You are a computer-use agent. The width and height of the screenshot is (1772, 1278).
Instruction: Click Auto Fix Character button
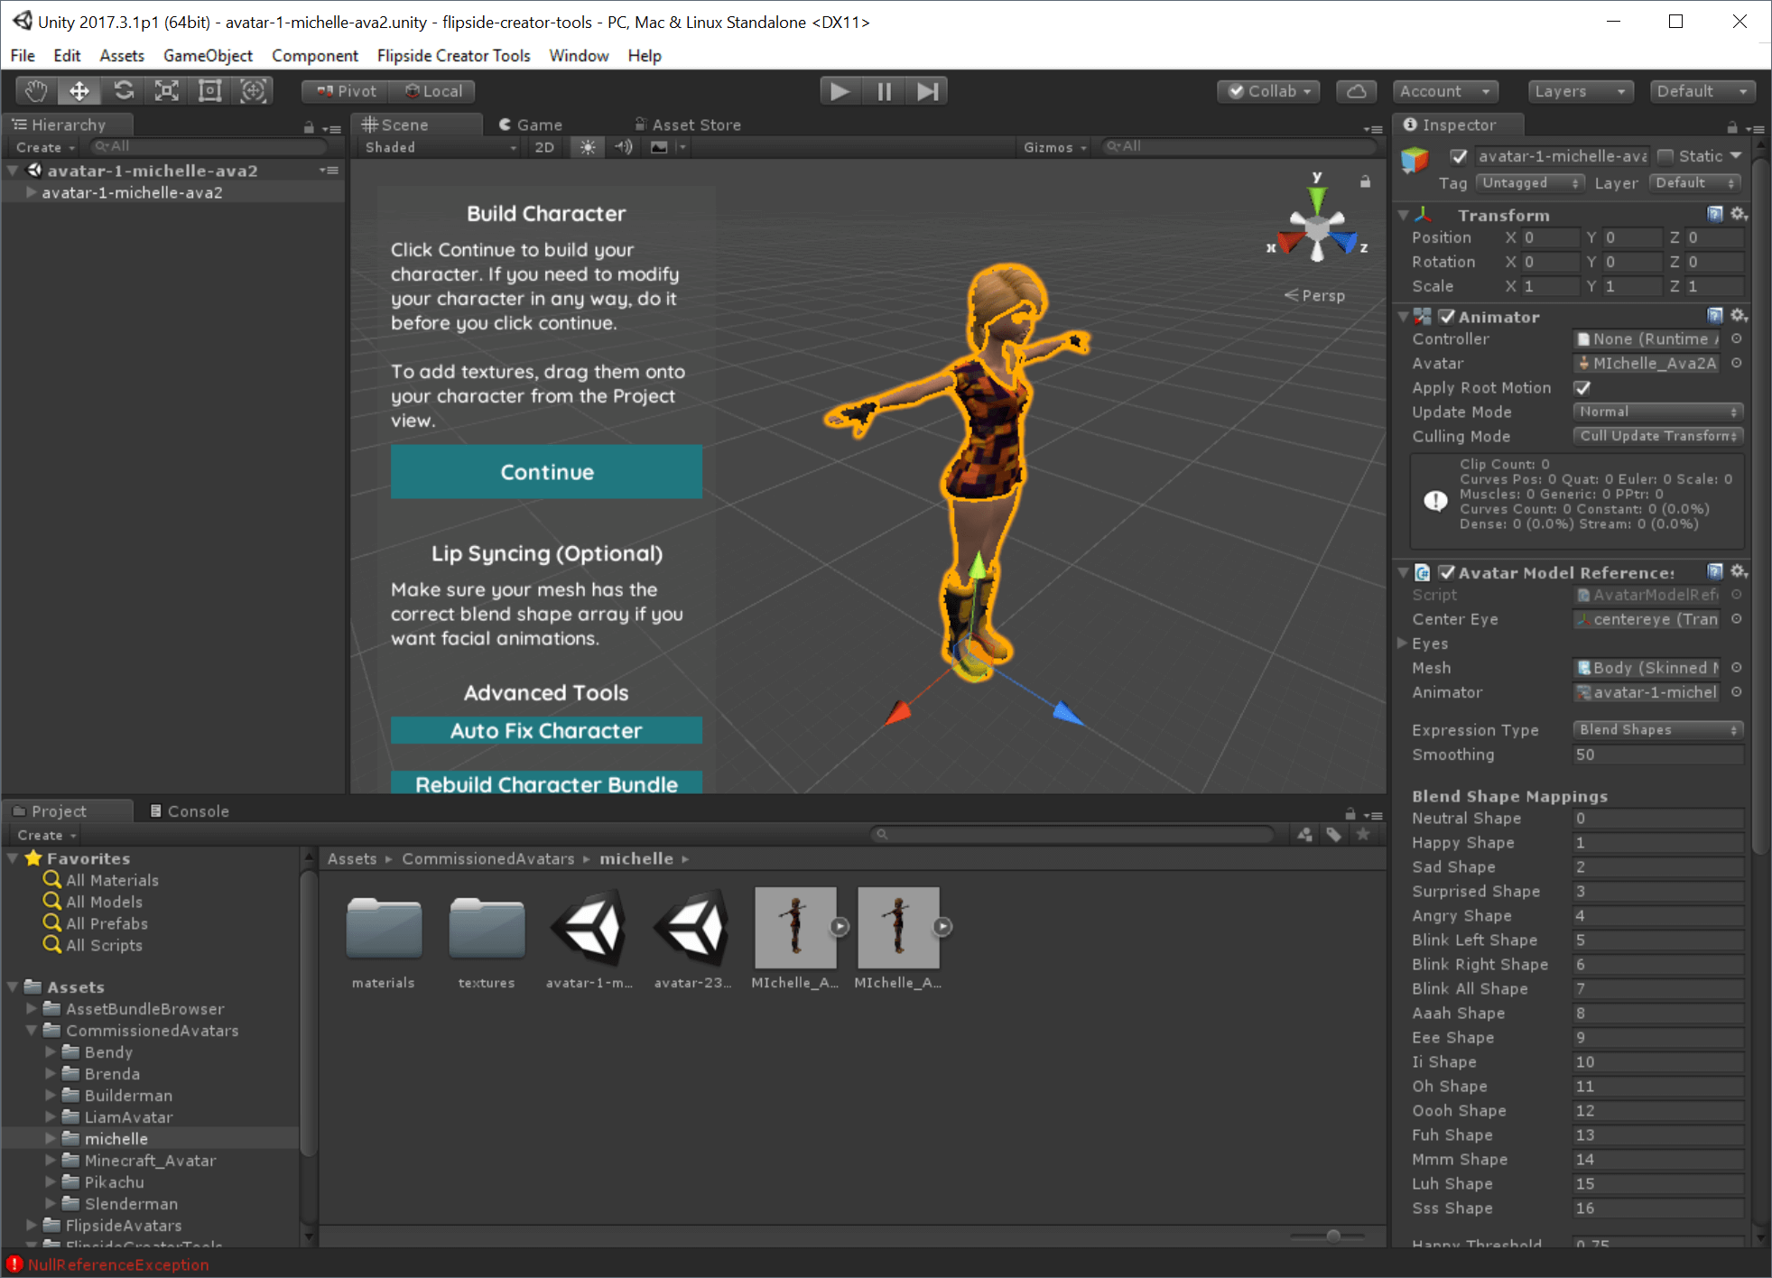(546, 730)
